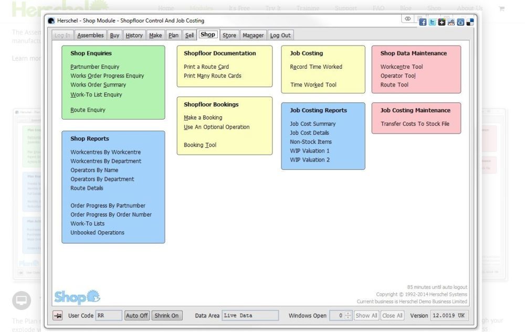Click the Delicious bookmark icon
This screenshot has height=332, width=525.
click(470, 22)
